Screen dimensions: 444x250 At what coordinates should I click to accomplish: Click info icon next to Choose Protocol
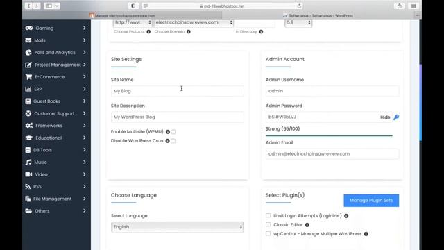click(148, 31)
